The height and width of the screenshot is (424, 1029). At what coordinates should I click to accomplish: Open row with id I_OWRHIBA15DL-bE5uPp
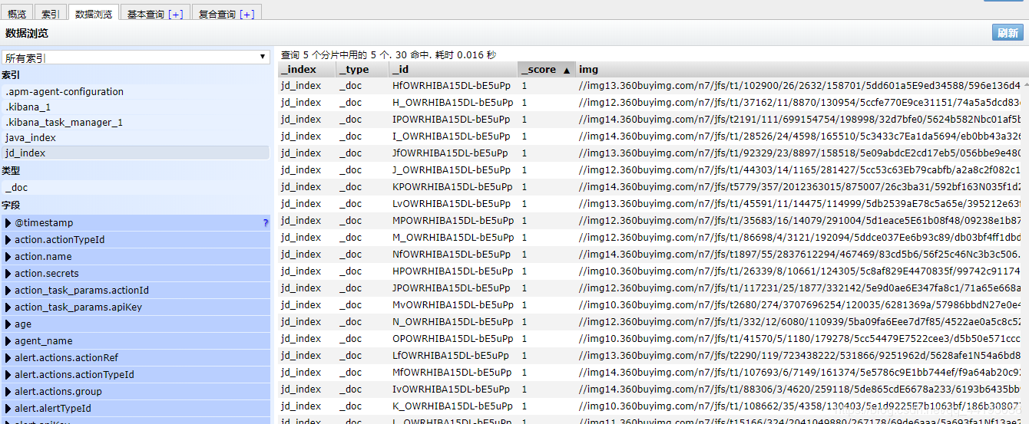pos(653,136)
